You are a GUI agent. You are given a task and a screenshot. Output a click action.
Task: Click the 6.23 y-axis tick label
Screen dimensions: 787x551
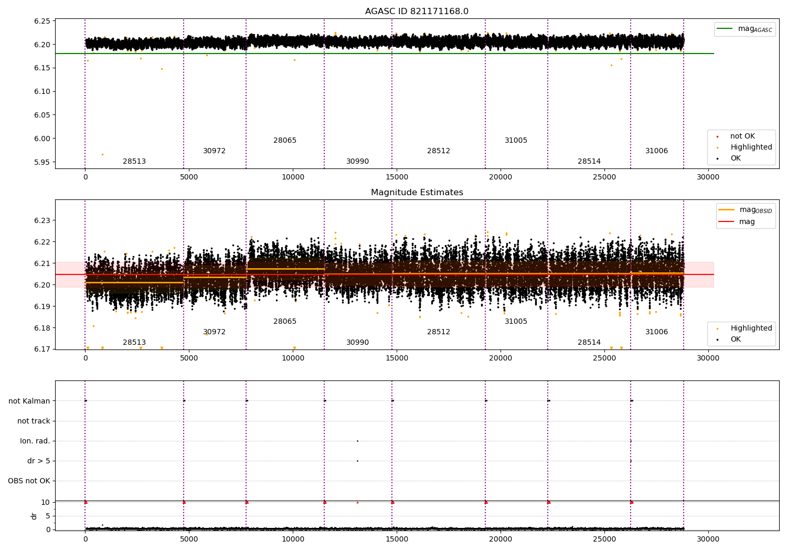[x=42, y=221]
